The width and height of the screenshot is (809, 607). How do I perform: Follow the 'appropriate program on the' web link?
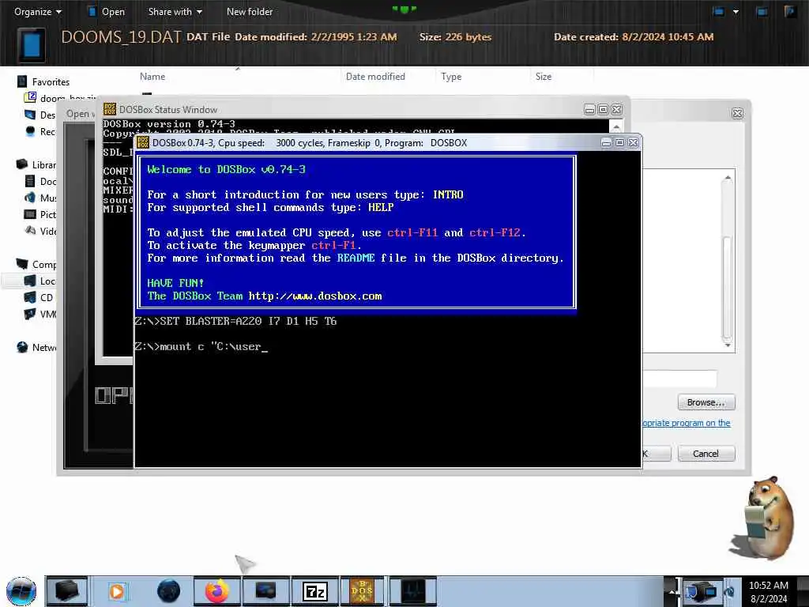click(687, 423)
